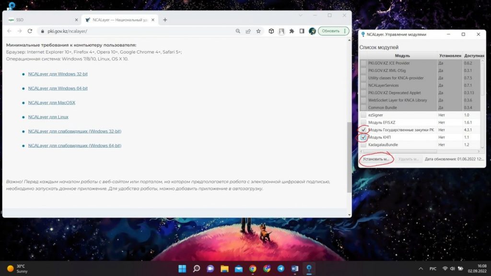Click the Обновить update button

(x=331, y=31)
